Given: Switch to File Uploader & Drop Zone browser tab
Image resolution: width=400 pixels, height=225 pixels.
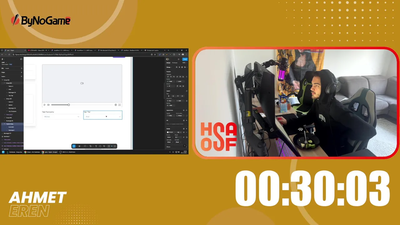Looking at the screenshot, I should 108,50.
